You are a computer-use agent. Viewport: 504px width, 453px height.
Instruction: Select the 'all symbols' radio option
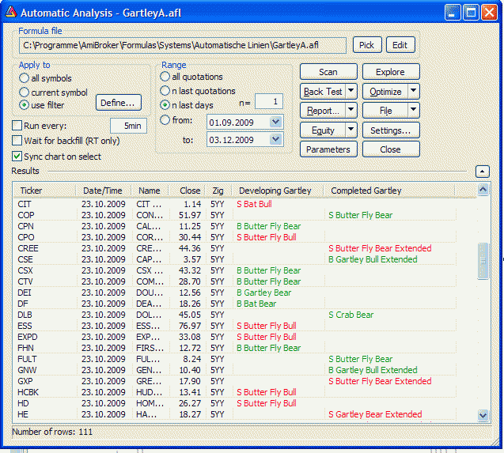click(25, 78)
